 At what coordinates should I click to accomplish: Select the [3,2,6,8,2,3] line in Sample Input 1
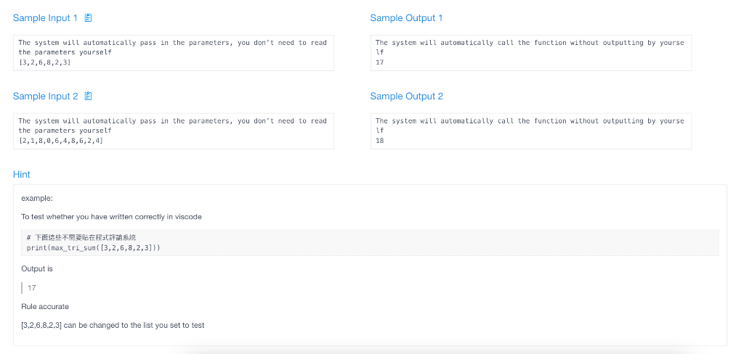44,62
